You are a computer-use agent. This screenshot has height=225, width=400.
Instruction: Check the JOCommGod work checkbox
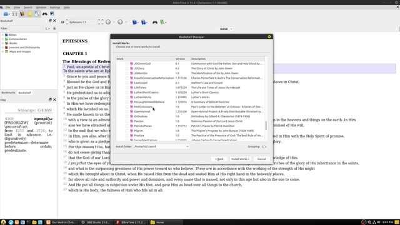[127, 64]
